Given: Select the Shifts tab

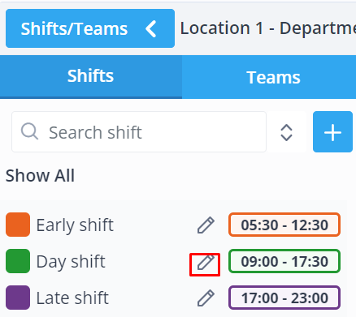Looking at the screenshot, I should [x=91, y=77].
